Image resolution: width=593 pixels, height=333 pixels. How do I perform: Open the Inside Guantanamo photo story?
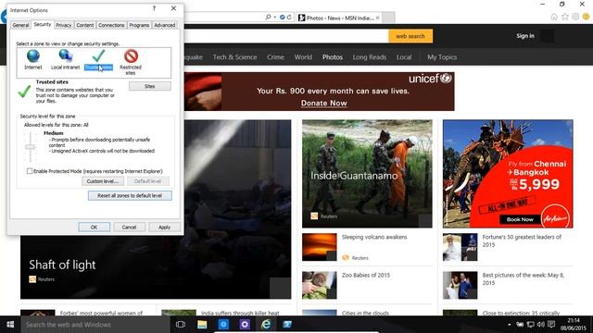click(x=367, y=174)
